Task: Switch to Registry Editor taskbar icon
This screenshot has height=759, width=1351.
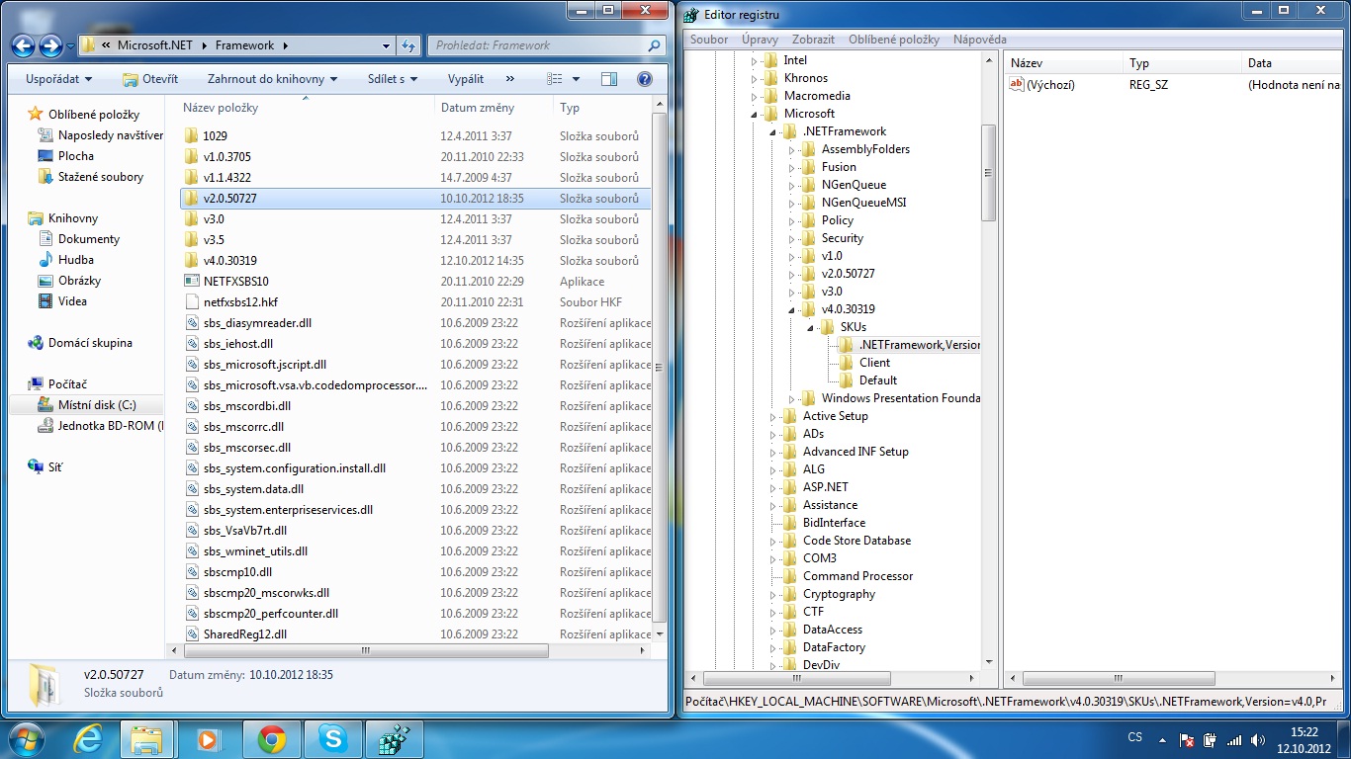Action: [x=395, y=738]
